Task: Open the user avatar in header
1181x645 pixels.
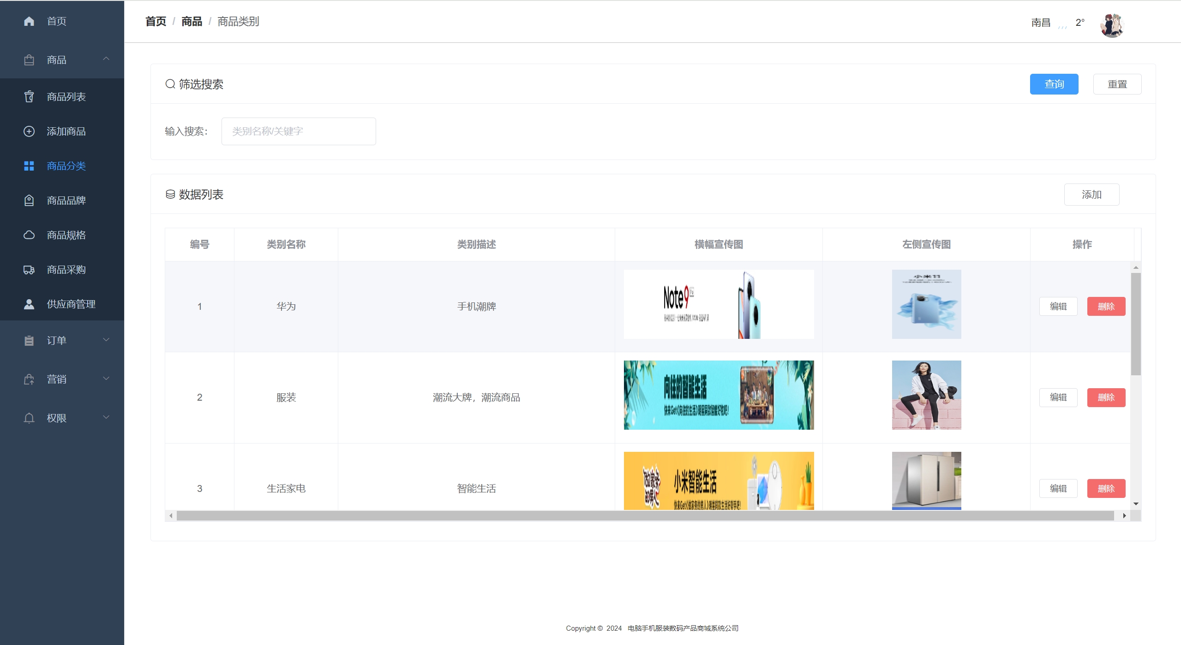Action: click(1112, 25)
